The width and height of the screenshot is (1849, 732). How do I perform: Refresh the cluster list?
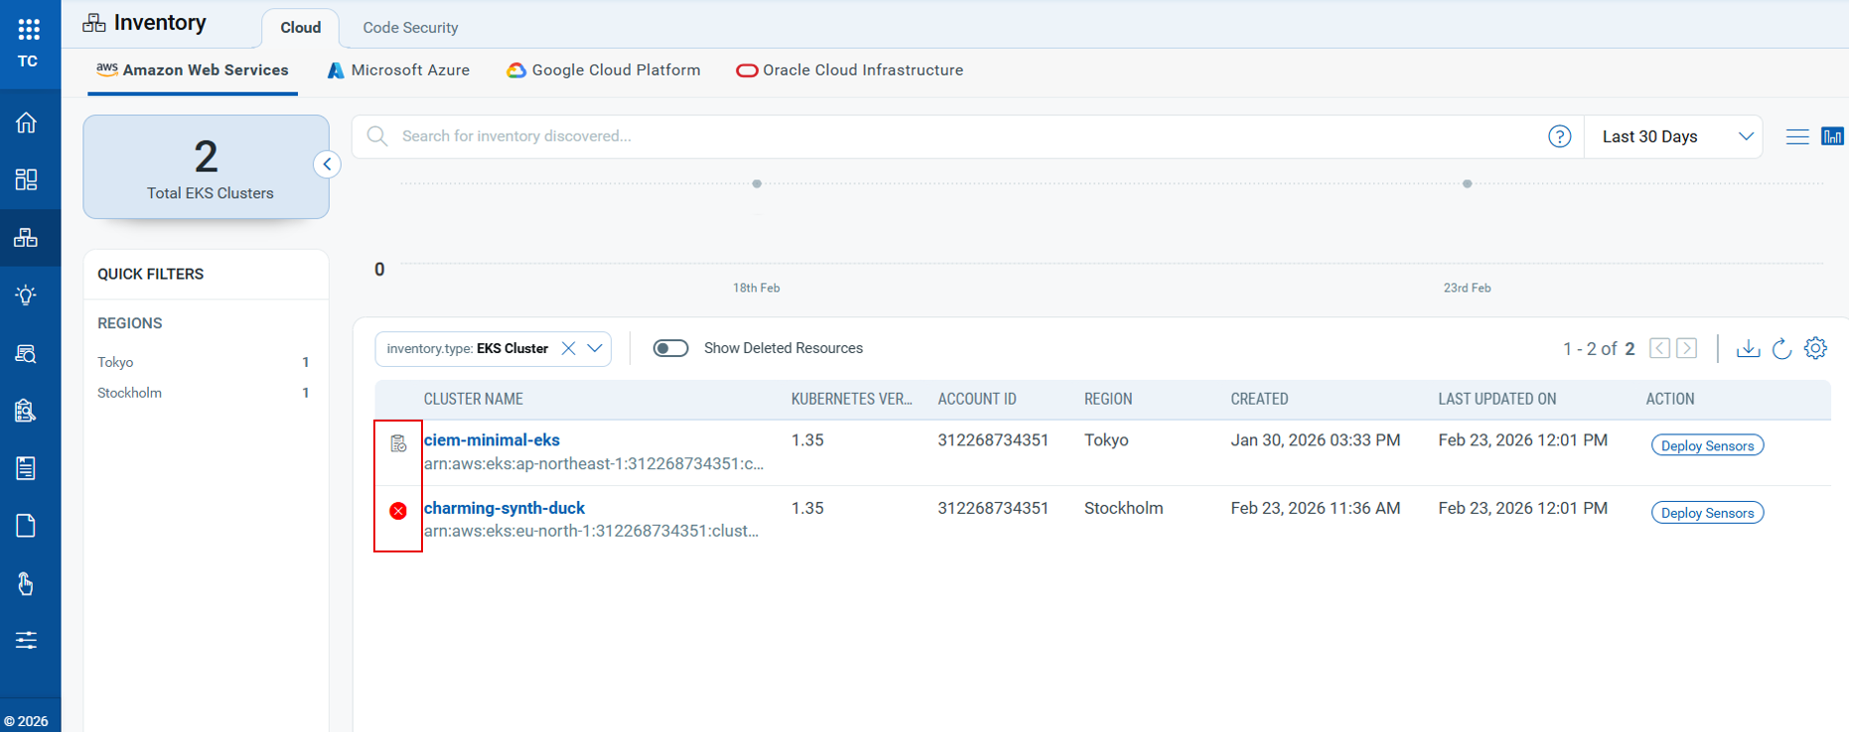pos(1781,348)
